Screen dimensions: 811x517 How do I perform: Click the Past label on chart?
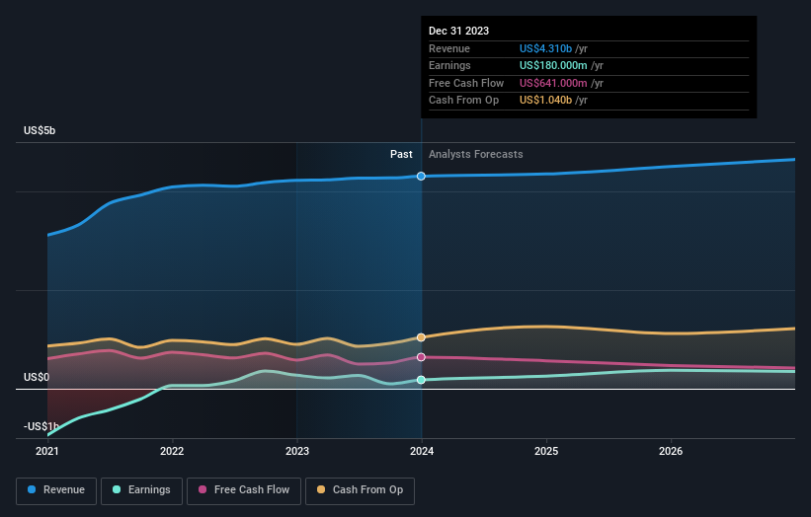(x=401, y=154)
